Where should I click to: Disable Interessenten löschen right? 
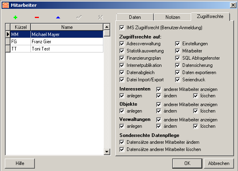(196, 96)
